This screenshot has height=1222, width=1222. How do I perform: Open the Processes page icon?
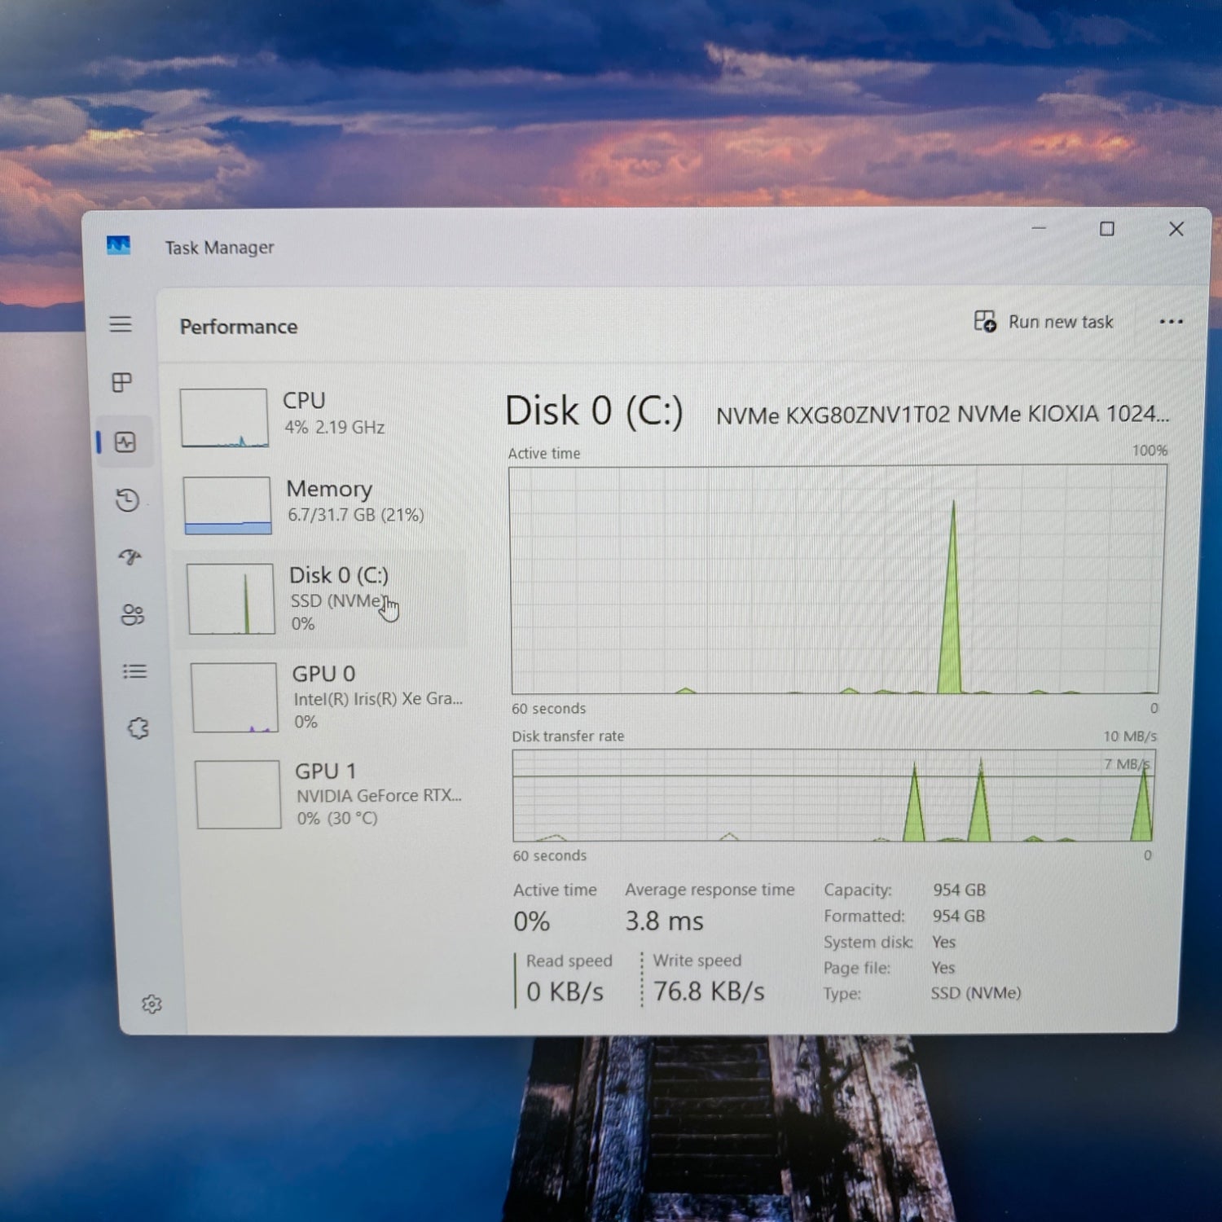point(122,383)
